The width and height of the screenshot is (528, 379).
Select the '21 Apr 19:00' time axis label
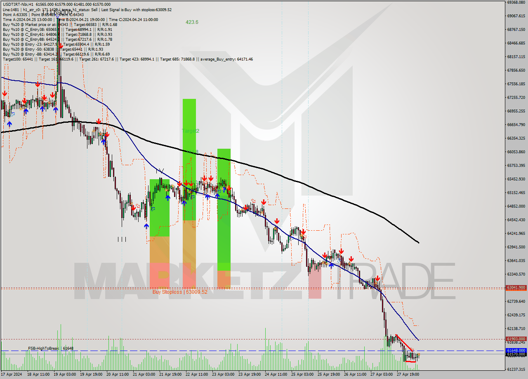tap(170, 375)
